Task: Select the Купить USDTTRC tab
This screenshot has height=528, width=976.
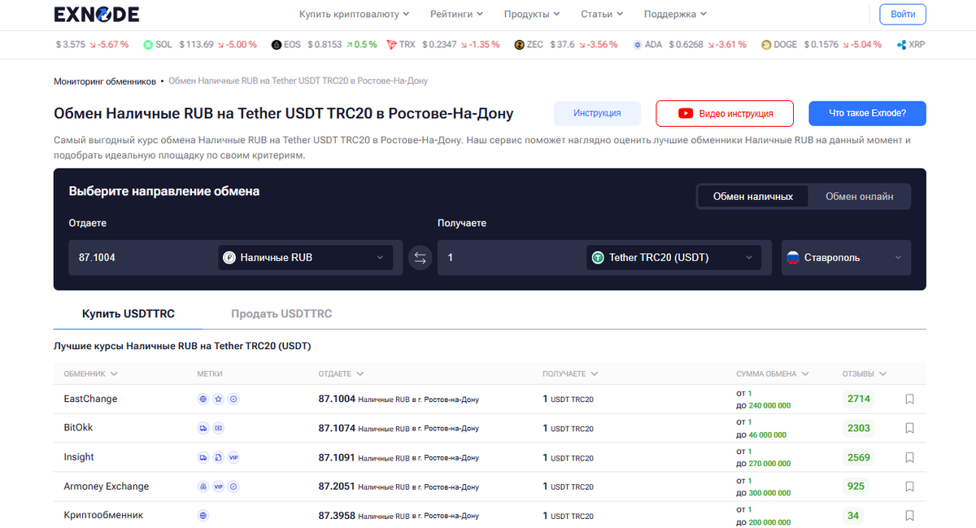Action: [129, 314]
